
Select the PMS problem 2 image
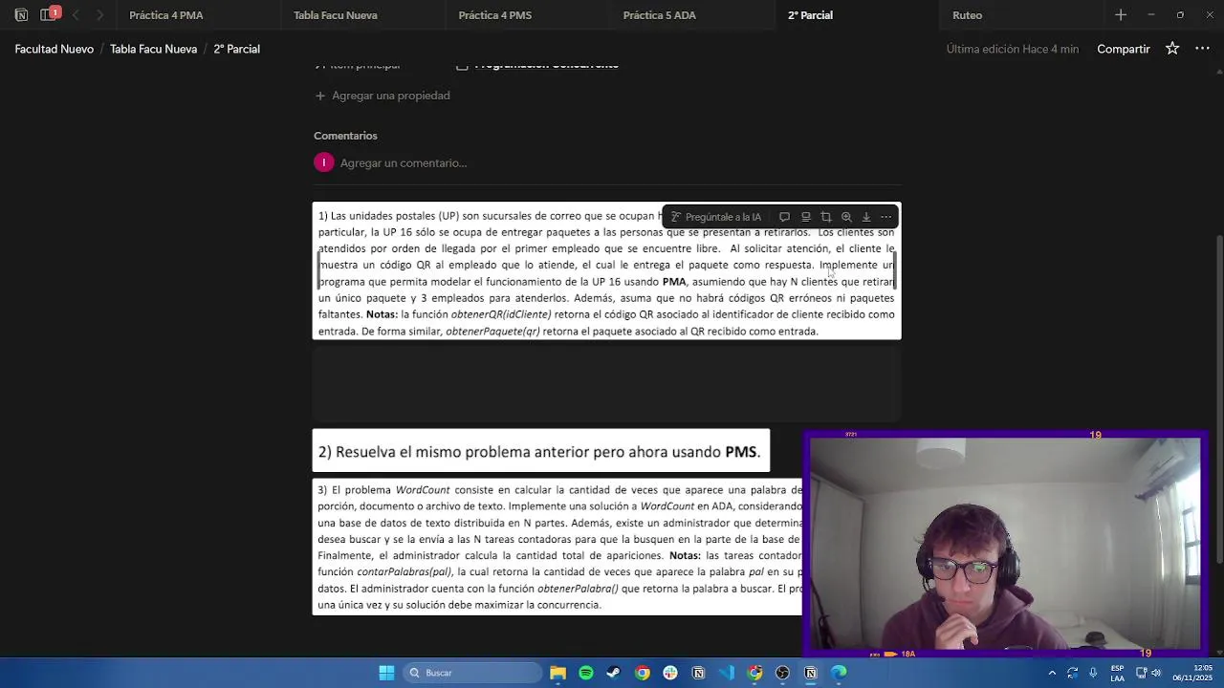coord(541,451)
